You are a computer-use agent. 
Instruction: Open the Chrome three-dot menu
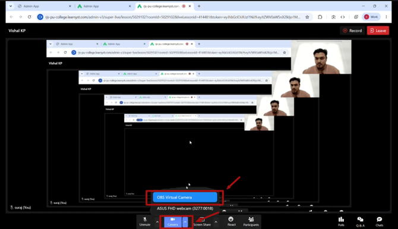[x=386, y=17]
